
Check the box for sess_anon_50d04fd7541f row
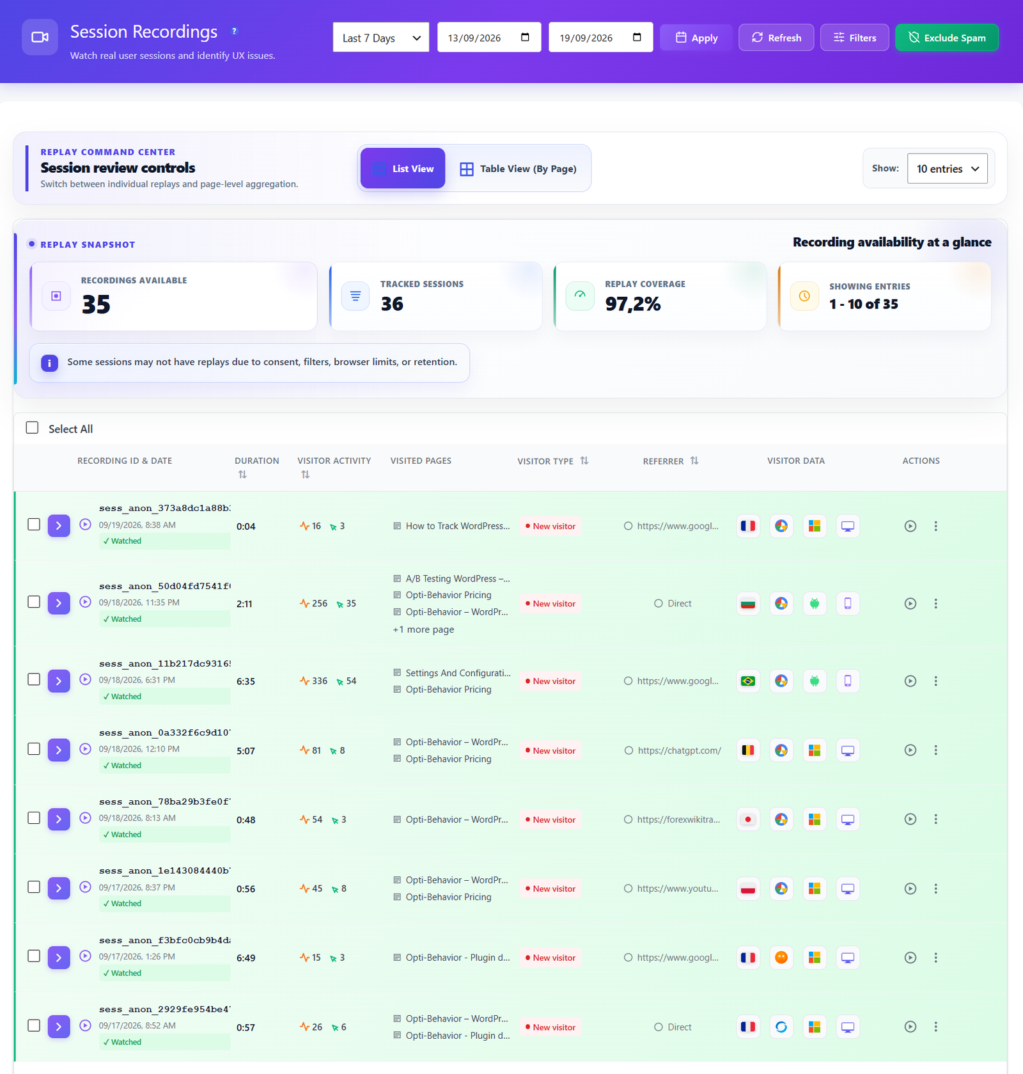click(x=34, y=602)
